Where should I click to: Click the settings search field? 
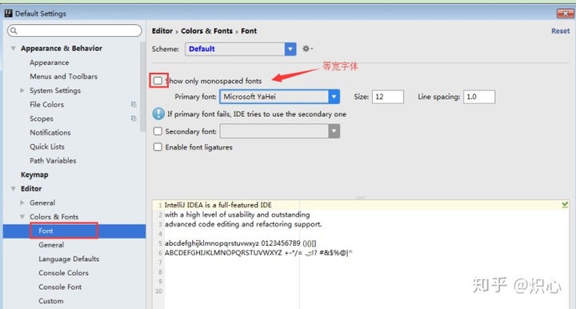74,30
